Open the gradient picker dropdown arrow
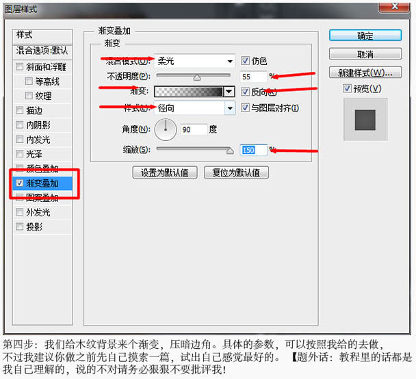The width and height of the screenshot is (416, 379). tap(229, 92)
